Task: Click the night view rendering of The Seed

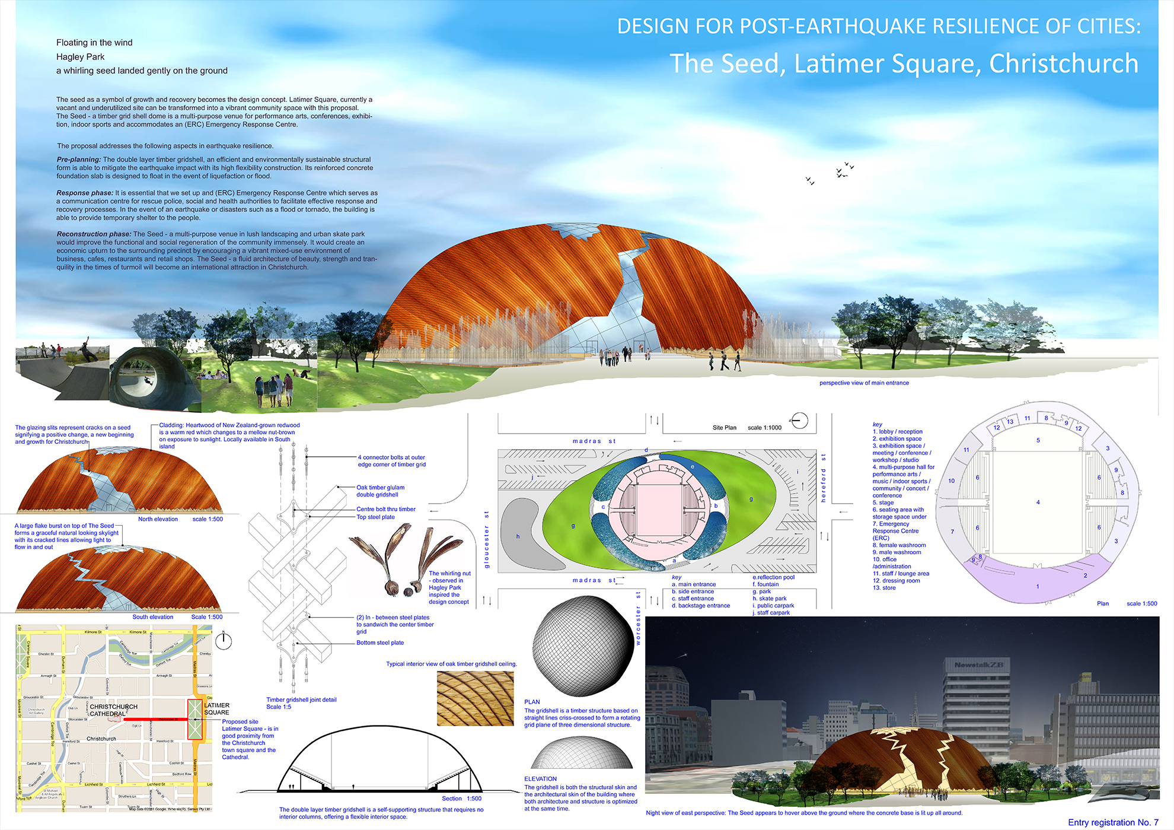Action: (x=902, y=712)
